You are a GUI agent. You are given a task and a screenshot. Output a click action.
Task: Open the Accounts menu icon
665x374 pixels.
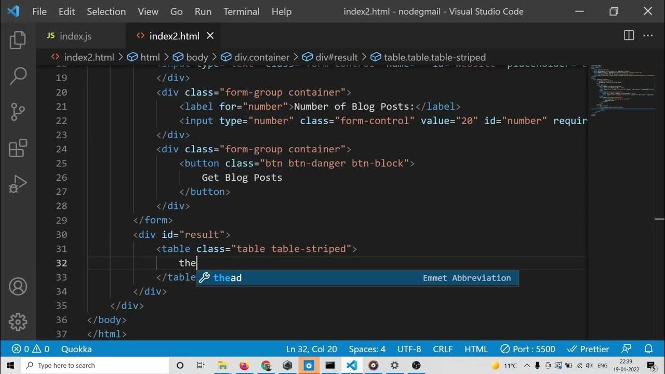[18, 287]
